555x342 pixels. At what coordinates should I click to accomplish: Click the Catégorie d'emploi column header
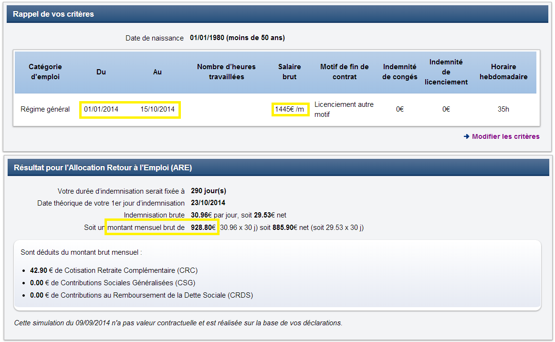point(45,72)
